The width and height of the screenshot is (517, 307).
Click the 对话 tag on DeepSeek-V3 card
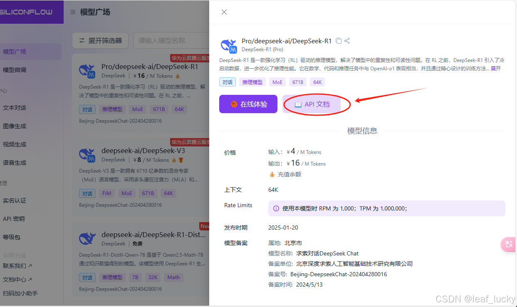[87, 193]
